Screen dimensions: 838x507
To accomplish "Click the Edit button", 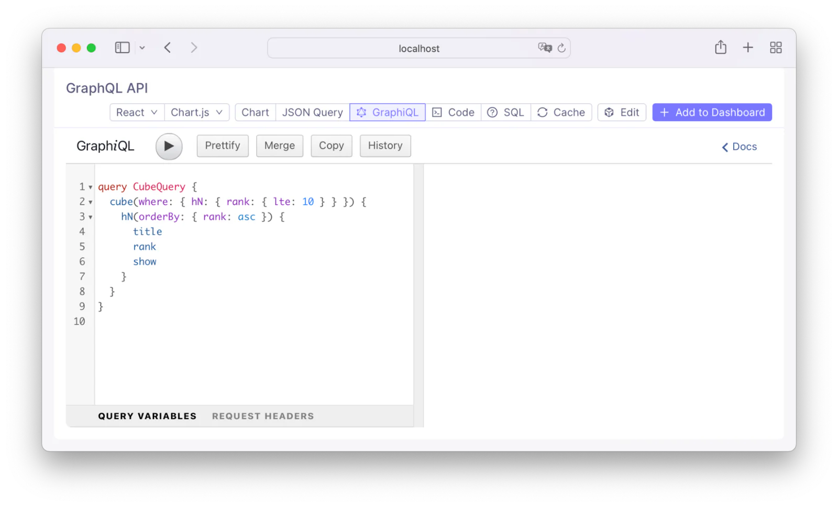I will (622, 113).
